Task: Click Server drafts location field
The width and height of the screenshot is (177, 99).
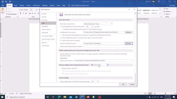Action: click(x=103, y=61)
